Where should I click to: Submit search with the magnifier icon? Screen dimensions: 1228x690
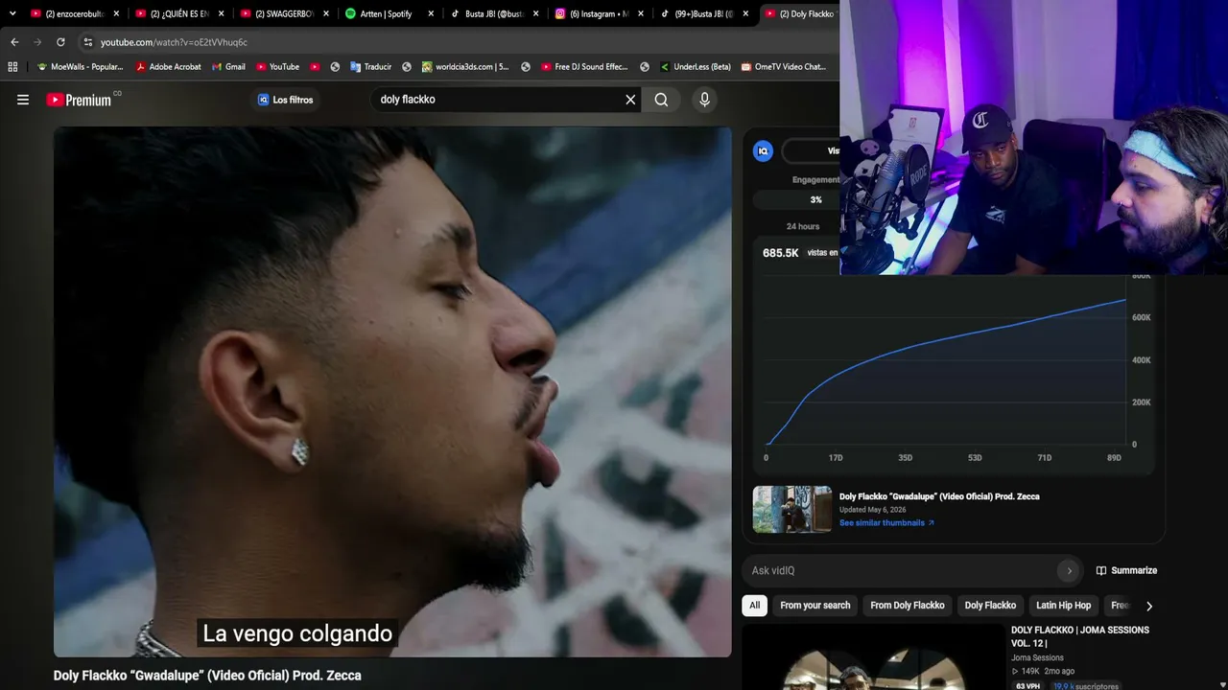661,100
